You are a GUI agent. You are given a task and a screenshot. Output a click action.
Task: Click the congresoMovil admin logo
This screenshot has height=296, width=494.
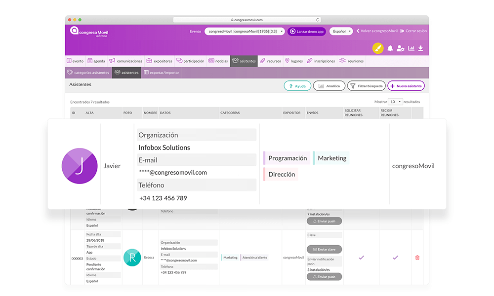coord(89,32)
